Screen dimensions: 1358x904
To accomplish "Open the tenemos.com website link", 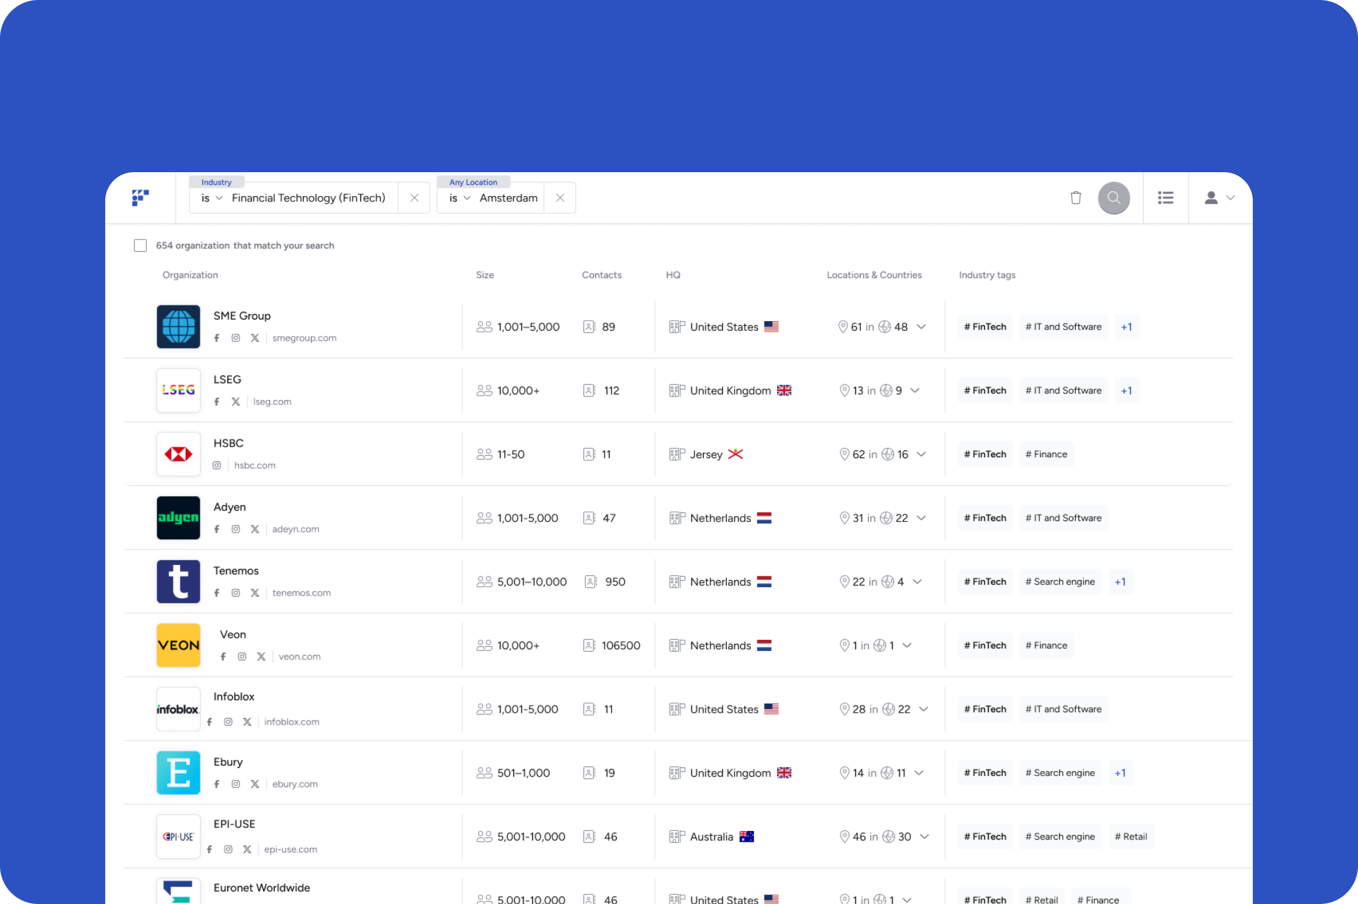I will tap(301, 593).
